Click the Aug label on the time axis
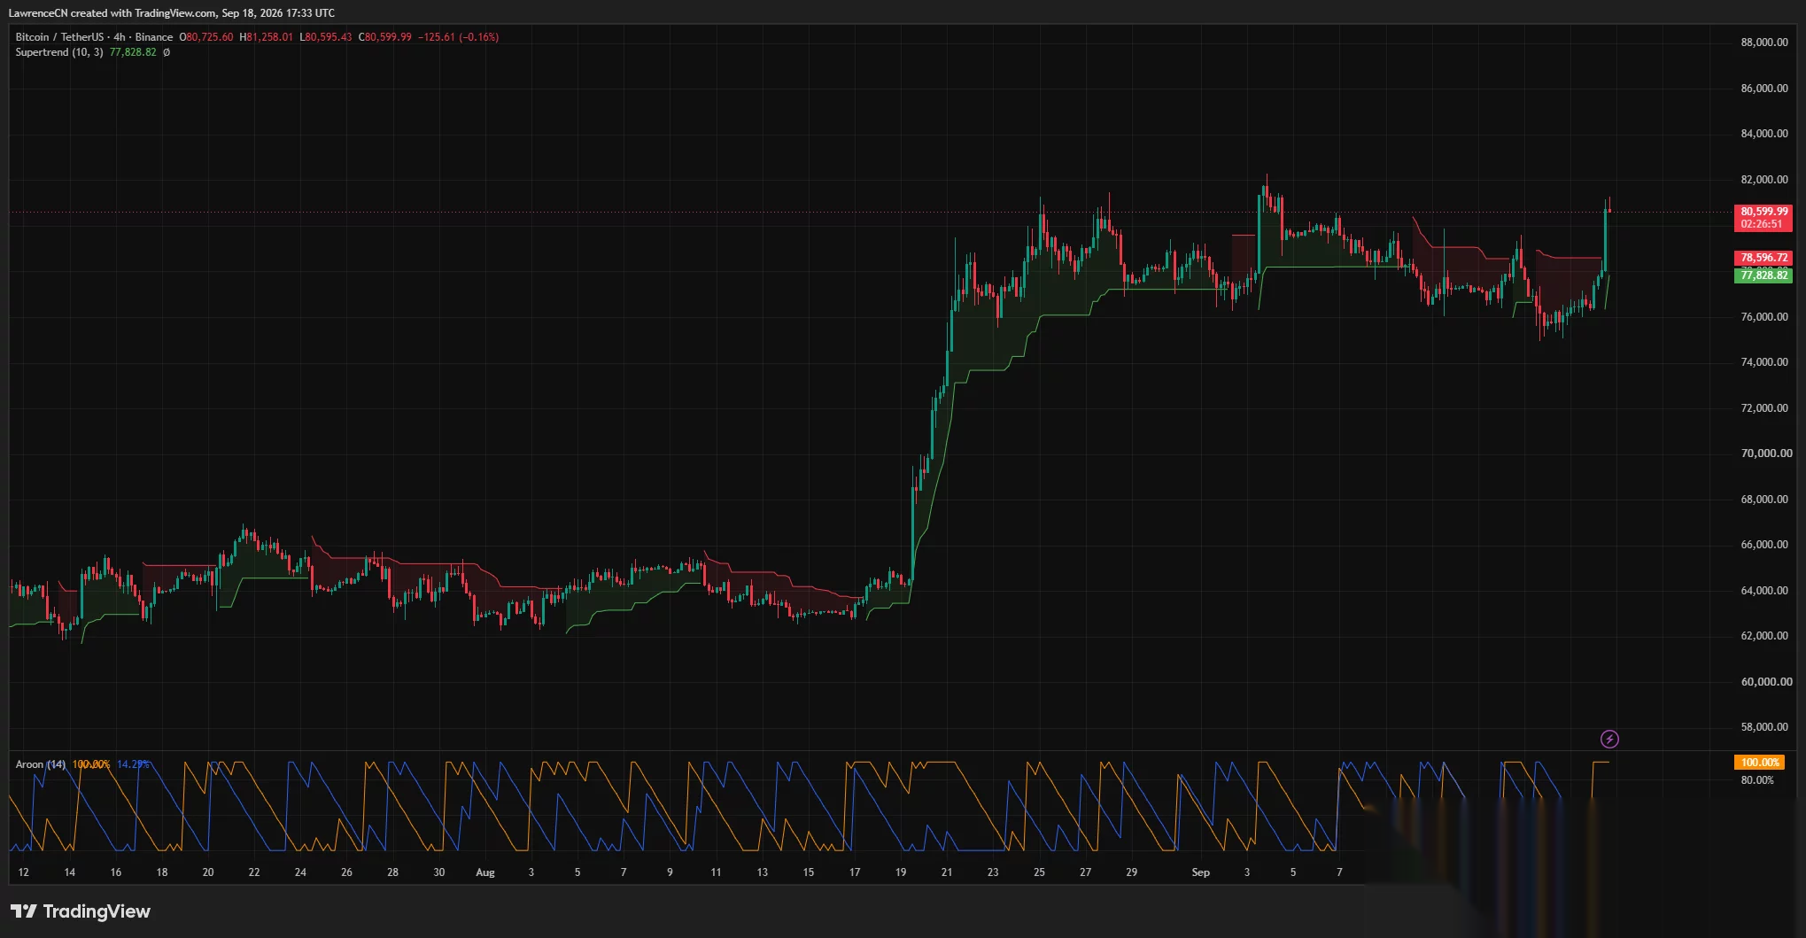Viewport: 1806px width, 938px height. point(485,872)
